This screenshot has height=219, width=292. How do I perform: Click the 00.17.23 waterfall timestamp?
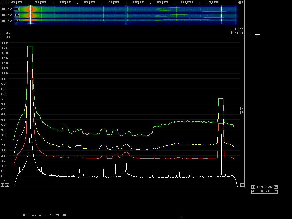[x=10, y=9]
